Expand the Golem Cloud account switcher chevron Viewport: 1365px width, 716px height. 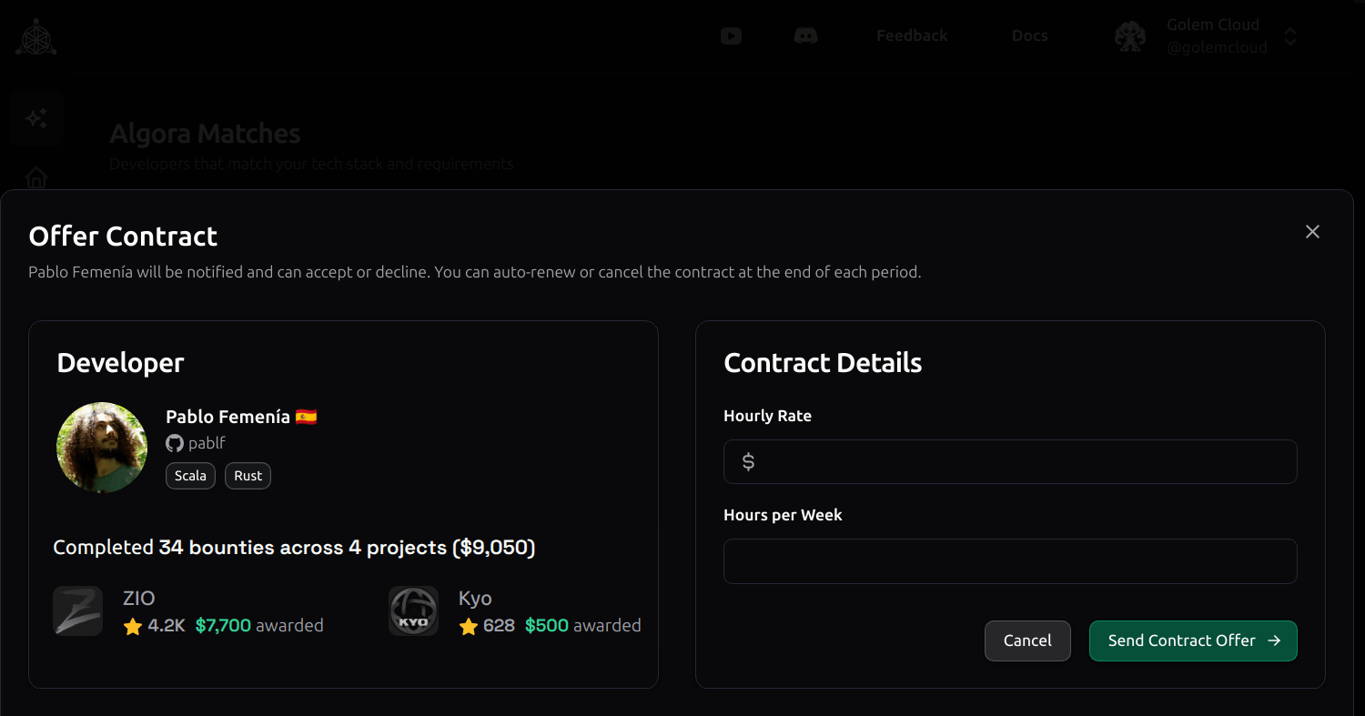[x=1289, y=36]
